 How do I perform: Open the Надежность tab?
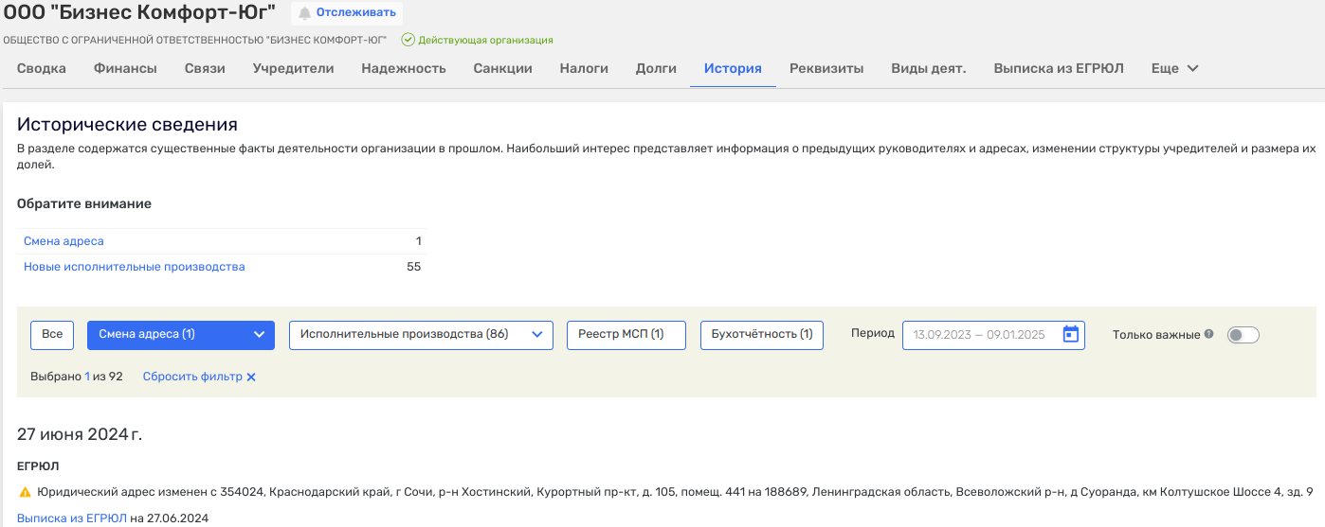click(x=404, y=68)
